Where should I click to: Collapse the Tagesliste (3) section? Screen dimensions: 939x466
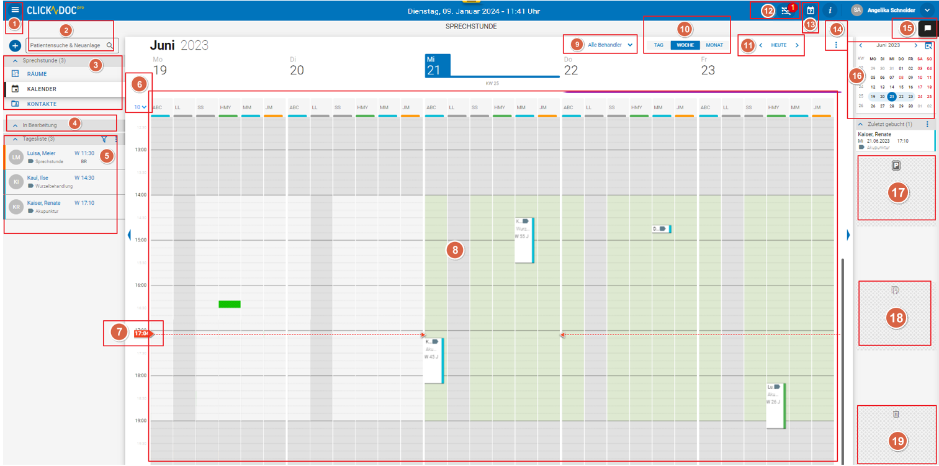pos(15,140)
